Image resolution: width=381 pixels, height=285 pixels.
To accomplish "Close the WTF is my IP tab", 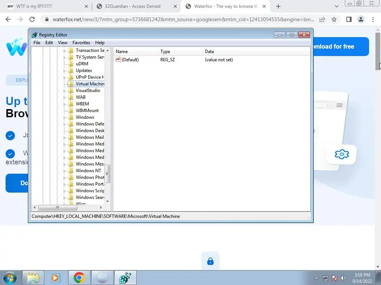I will [x=86, y=7].
